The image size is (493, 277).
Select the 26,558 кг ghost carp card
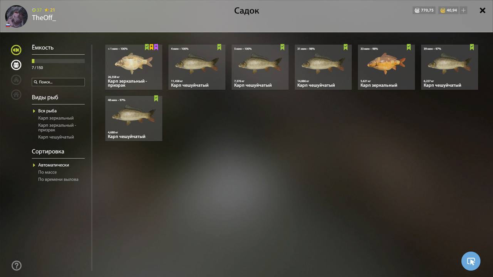[x=134, y=67]
